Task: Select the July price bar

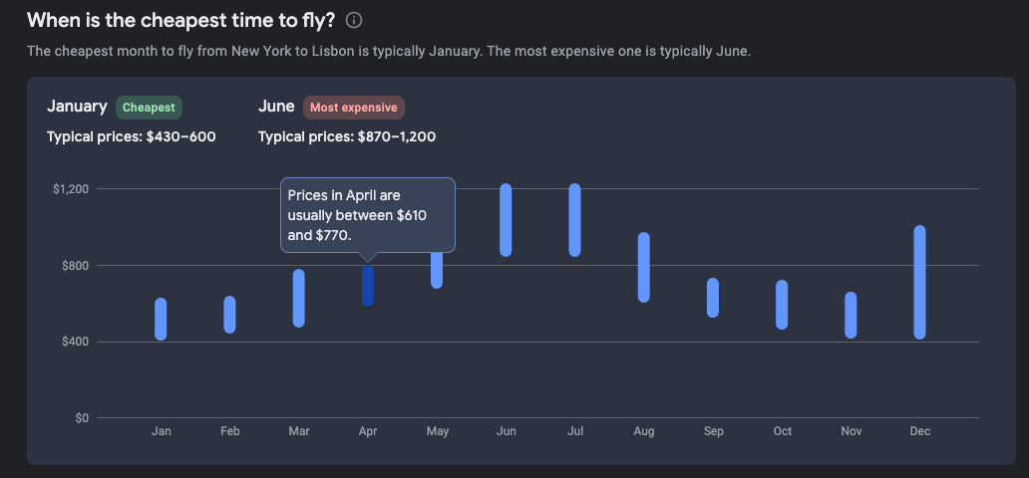Action: pyautogui.click(x=574, y=220)
